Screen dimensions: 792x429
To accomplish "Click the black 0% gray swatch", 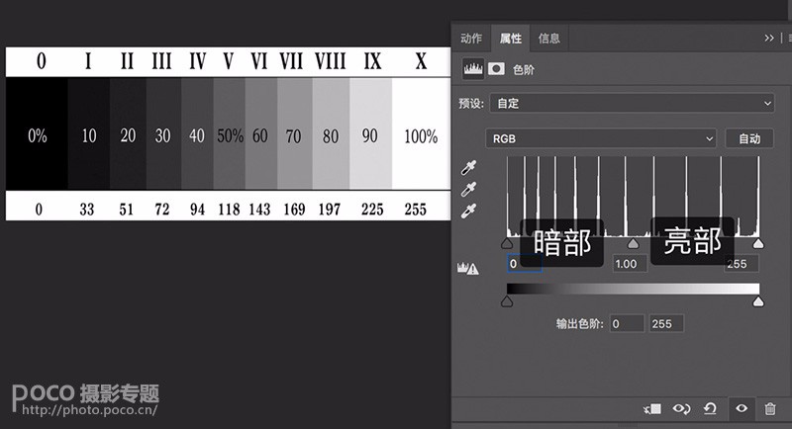I will 37,134.
